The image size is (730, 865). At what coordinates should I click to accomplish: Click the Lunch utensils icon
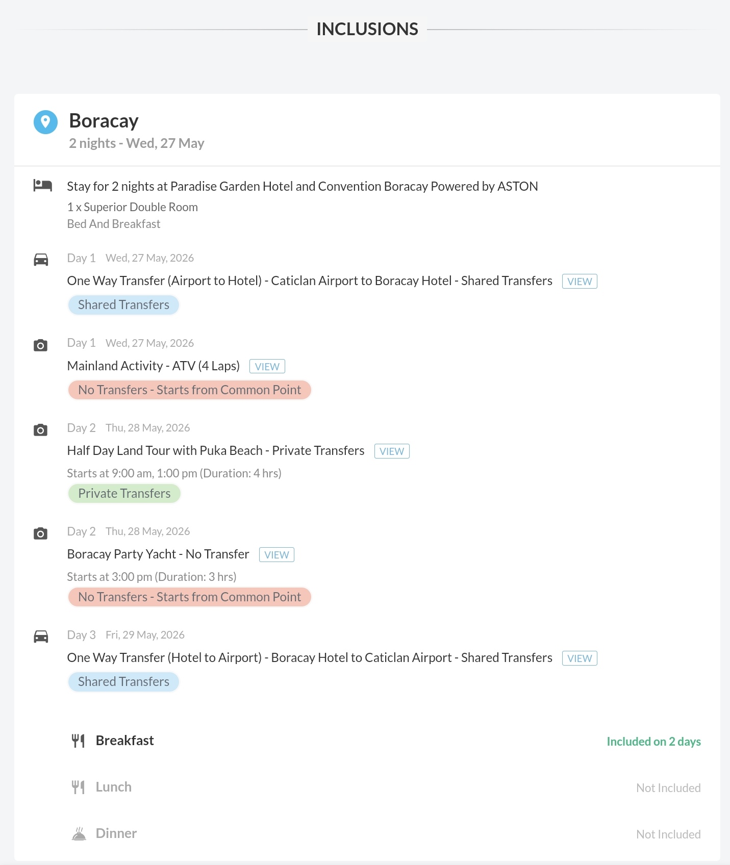(x=78, y=787)
